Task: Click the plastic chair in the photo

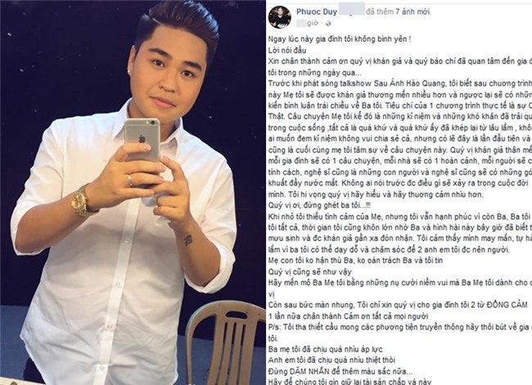Action: click(x=224, y=342)
